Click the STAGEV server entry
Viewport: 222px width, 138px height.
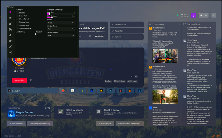tap(32, 91)
